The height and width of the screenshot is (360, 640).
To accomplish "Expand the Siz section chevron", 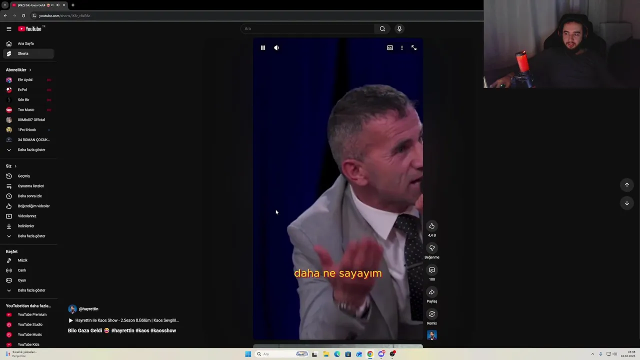I will 15,166.
